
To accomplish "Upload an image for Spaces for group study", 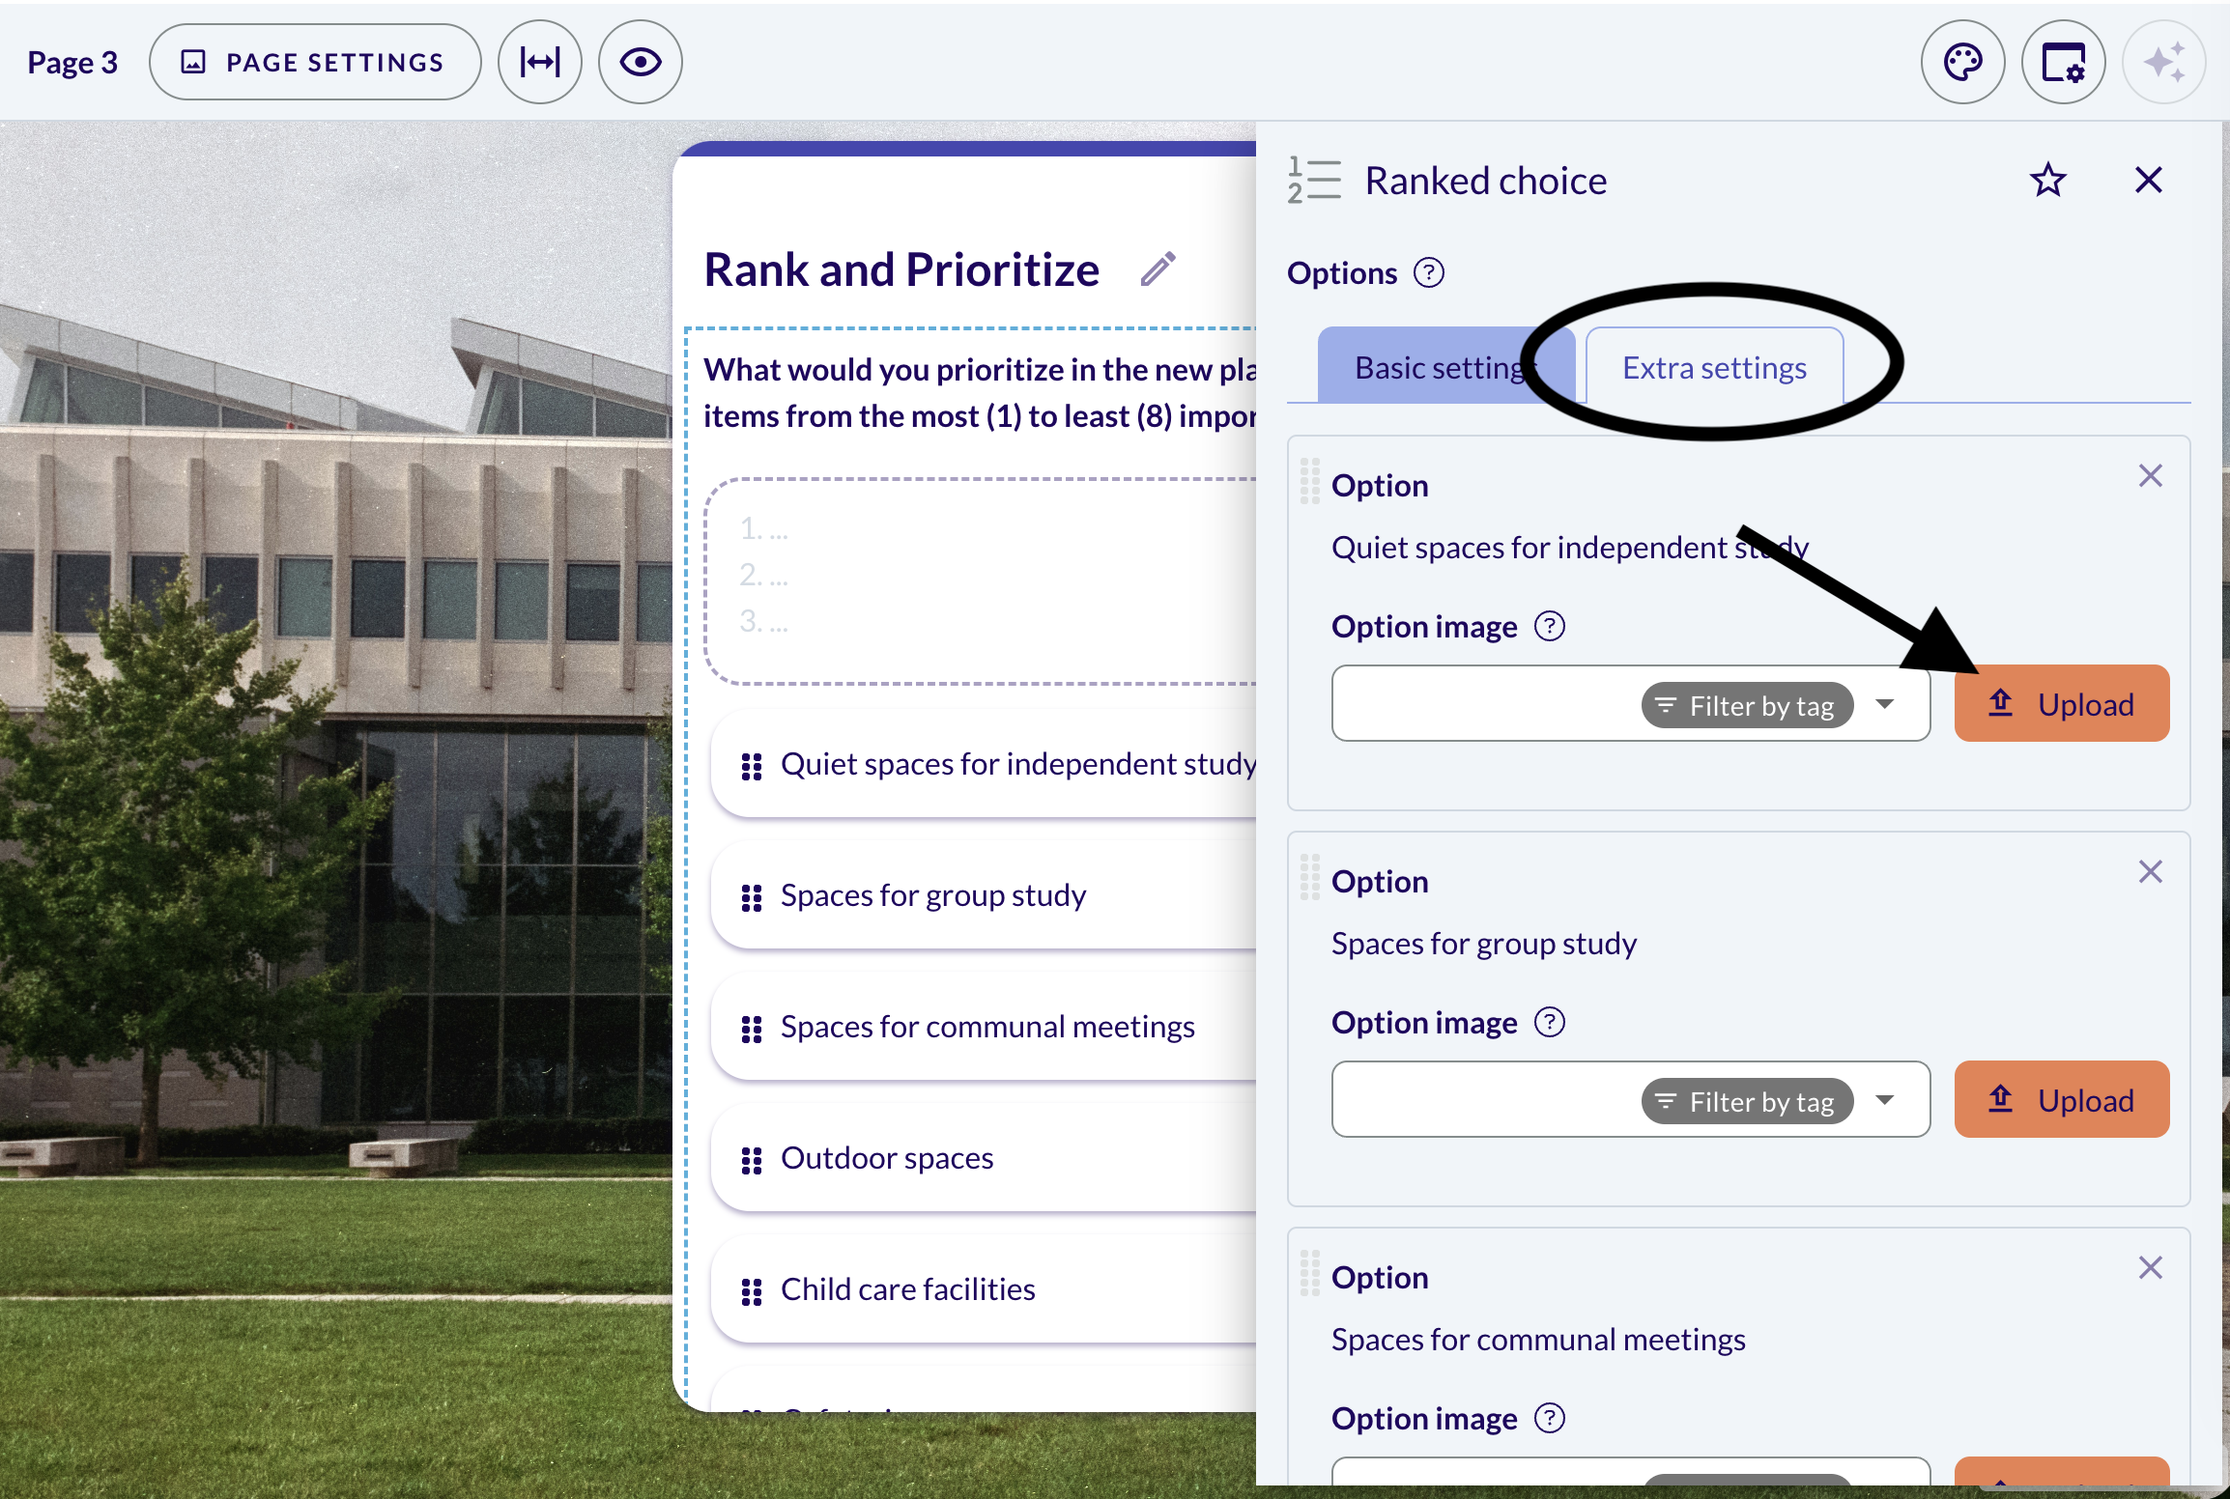I will point(2061,1100).
